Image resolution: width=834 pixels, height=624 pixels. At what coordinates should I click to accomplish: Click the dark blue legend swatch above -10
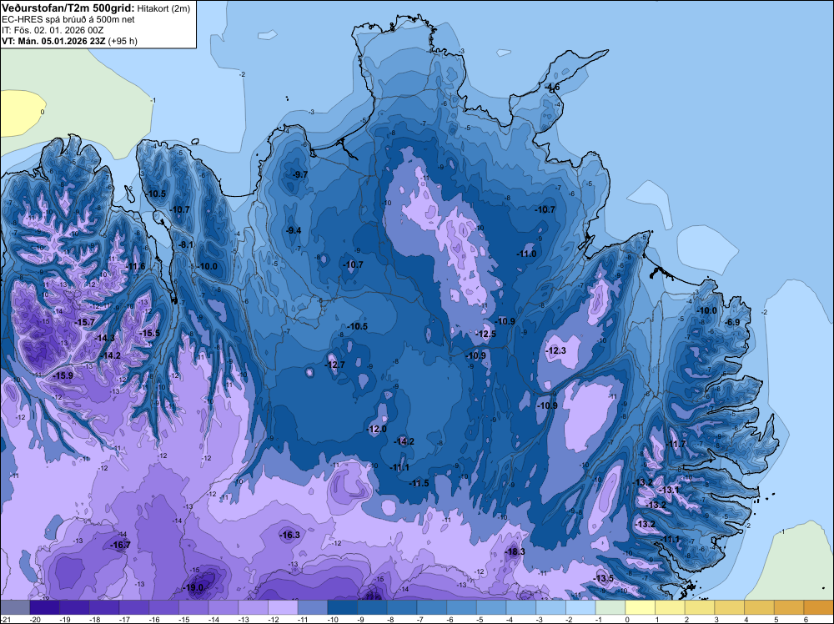click(x=343, y=607)
